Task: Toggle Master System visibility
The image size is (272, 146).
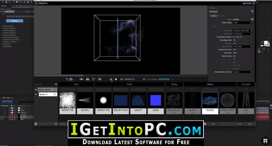Action: [x=36, y=89]
